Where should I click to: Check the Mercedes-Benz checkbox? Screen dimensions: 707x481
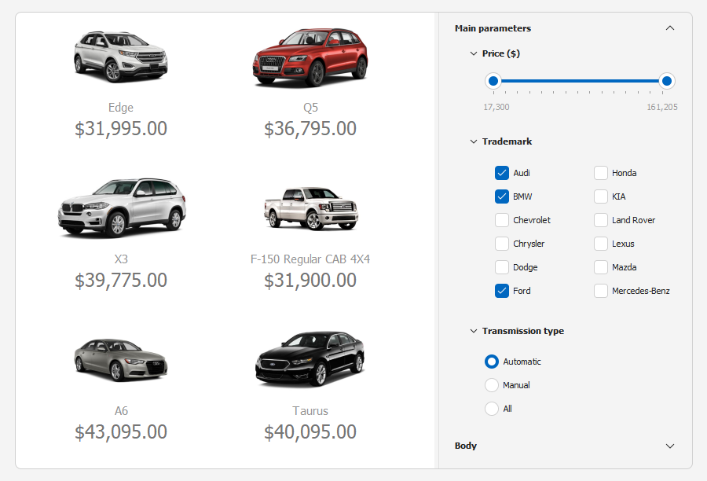point(601,291)
